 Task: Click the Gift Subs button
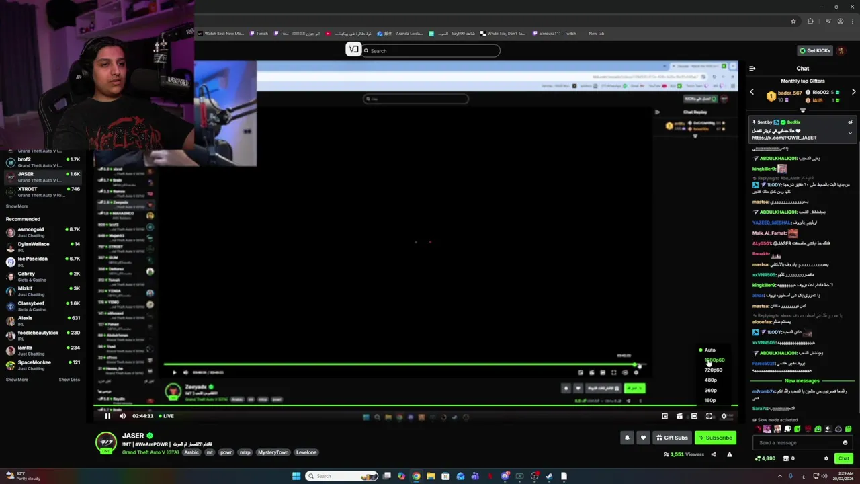tap(672, 438)
